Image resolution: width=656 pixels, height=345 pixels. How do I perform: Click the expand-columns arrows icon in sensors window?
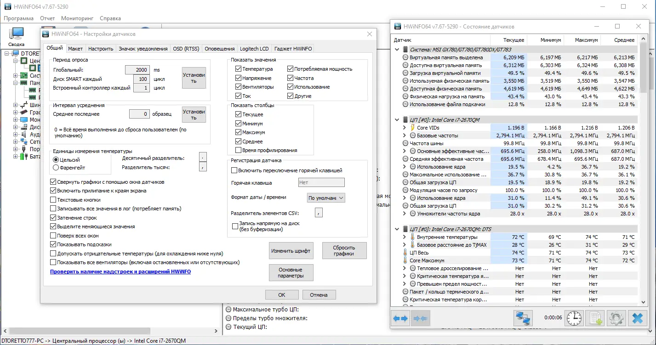coord(401,318)
